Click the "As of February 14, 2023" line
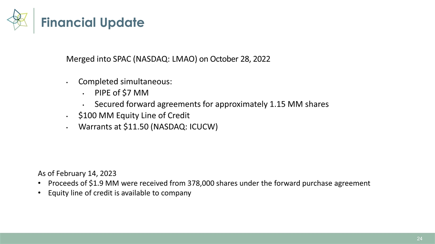Screen dimensions: 435x244 [x=77, y=174]
